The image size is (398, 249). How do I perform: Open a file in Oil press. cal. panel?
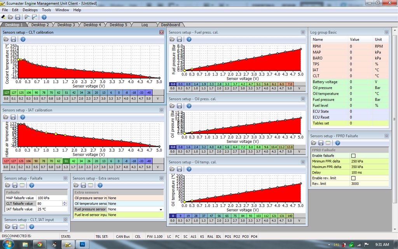point(172,106)
